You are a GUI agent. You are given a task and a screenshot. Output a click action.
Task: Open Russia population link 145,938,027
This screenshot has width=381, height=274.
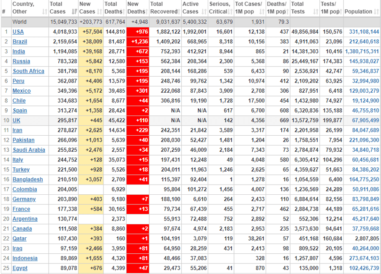pyautogui.click(x=364, y=62)
